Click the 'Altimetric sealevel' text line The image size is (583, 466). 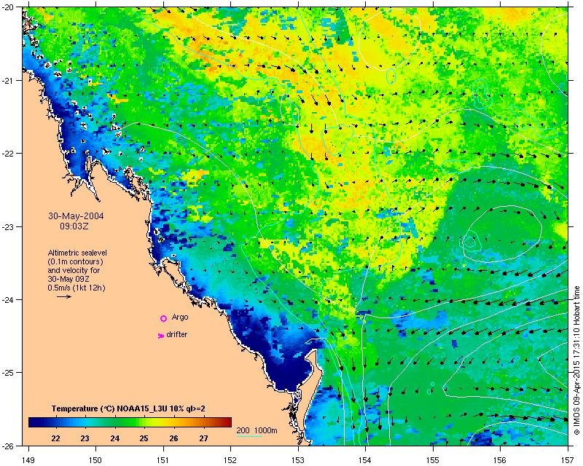tap(77, 253)
